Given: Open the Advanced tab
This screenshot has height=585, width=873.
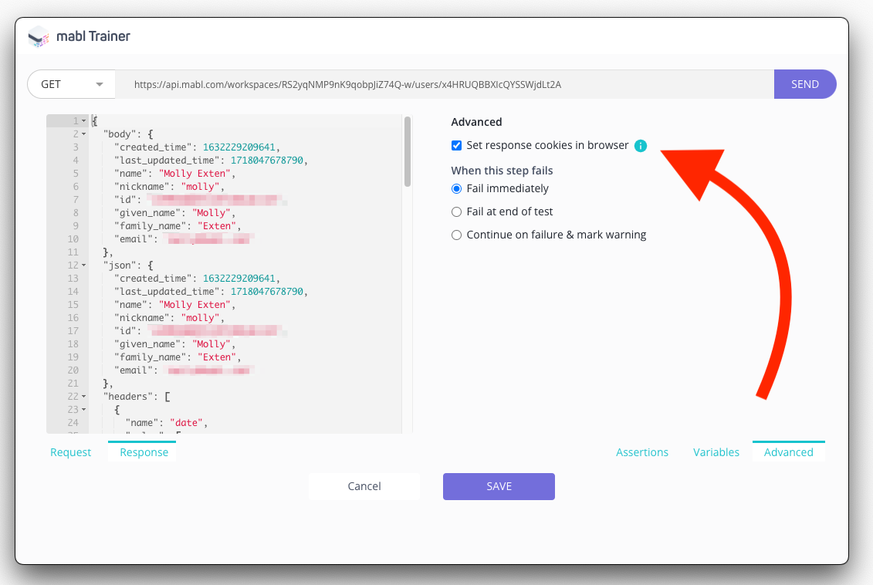Looking at the screenshot, I should click(x=788, y=452).
